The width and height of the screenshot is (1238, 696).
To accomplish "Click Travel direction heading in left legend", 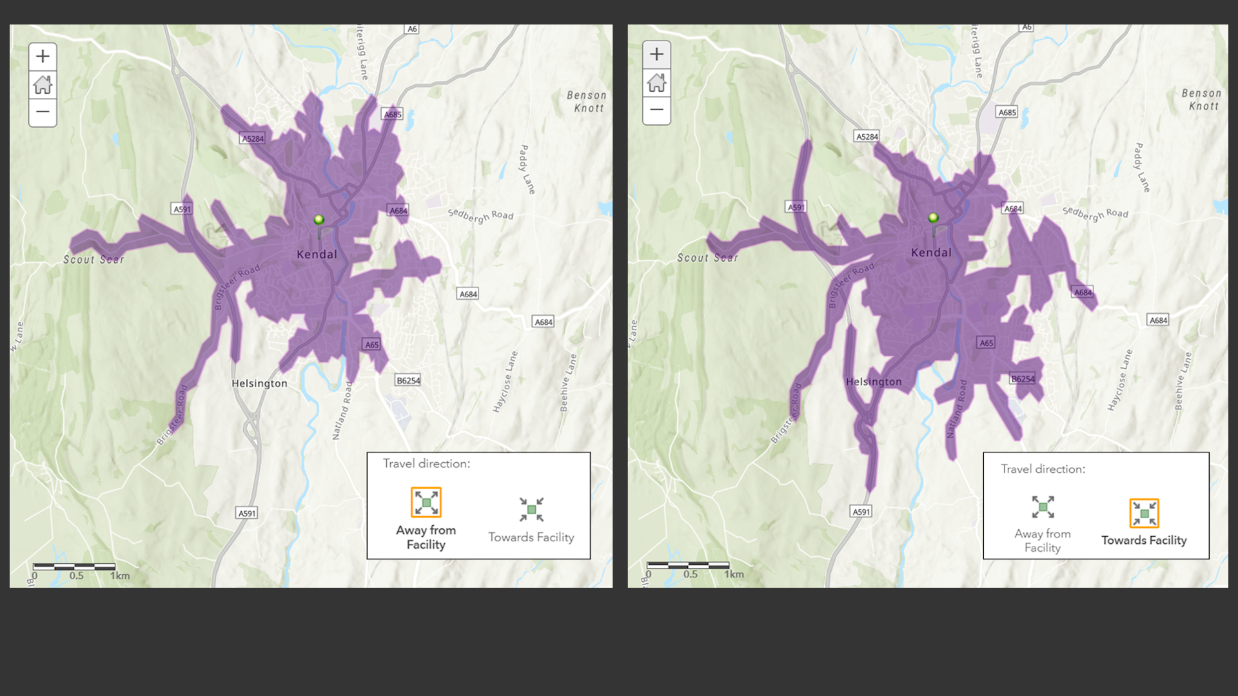I will tap(426, 463).
